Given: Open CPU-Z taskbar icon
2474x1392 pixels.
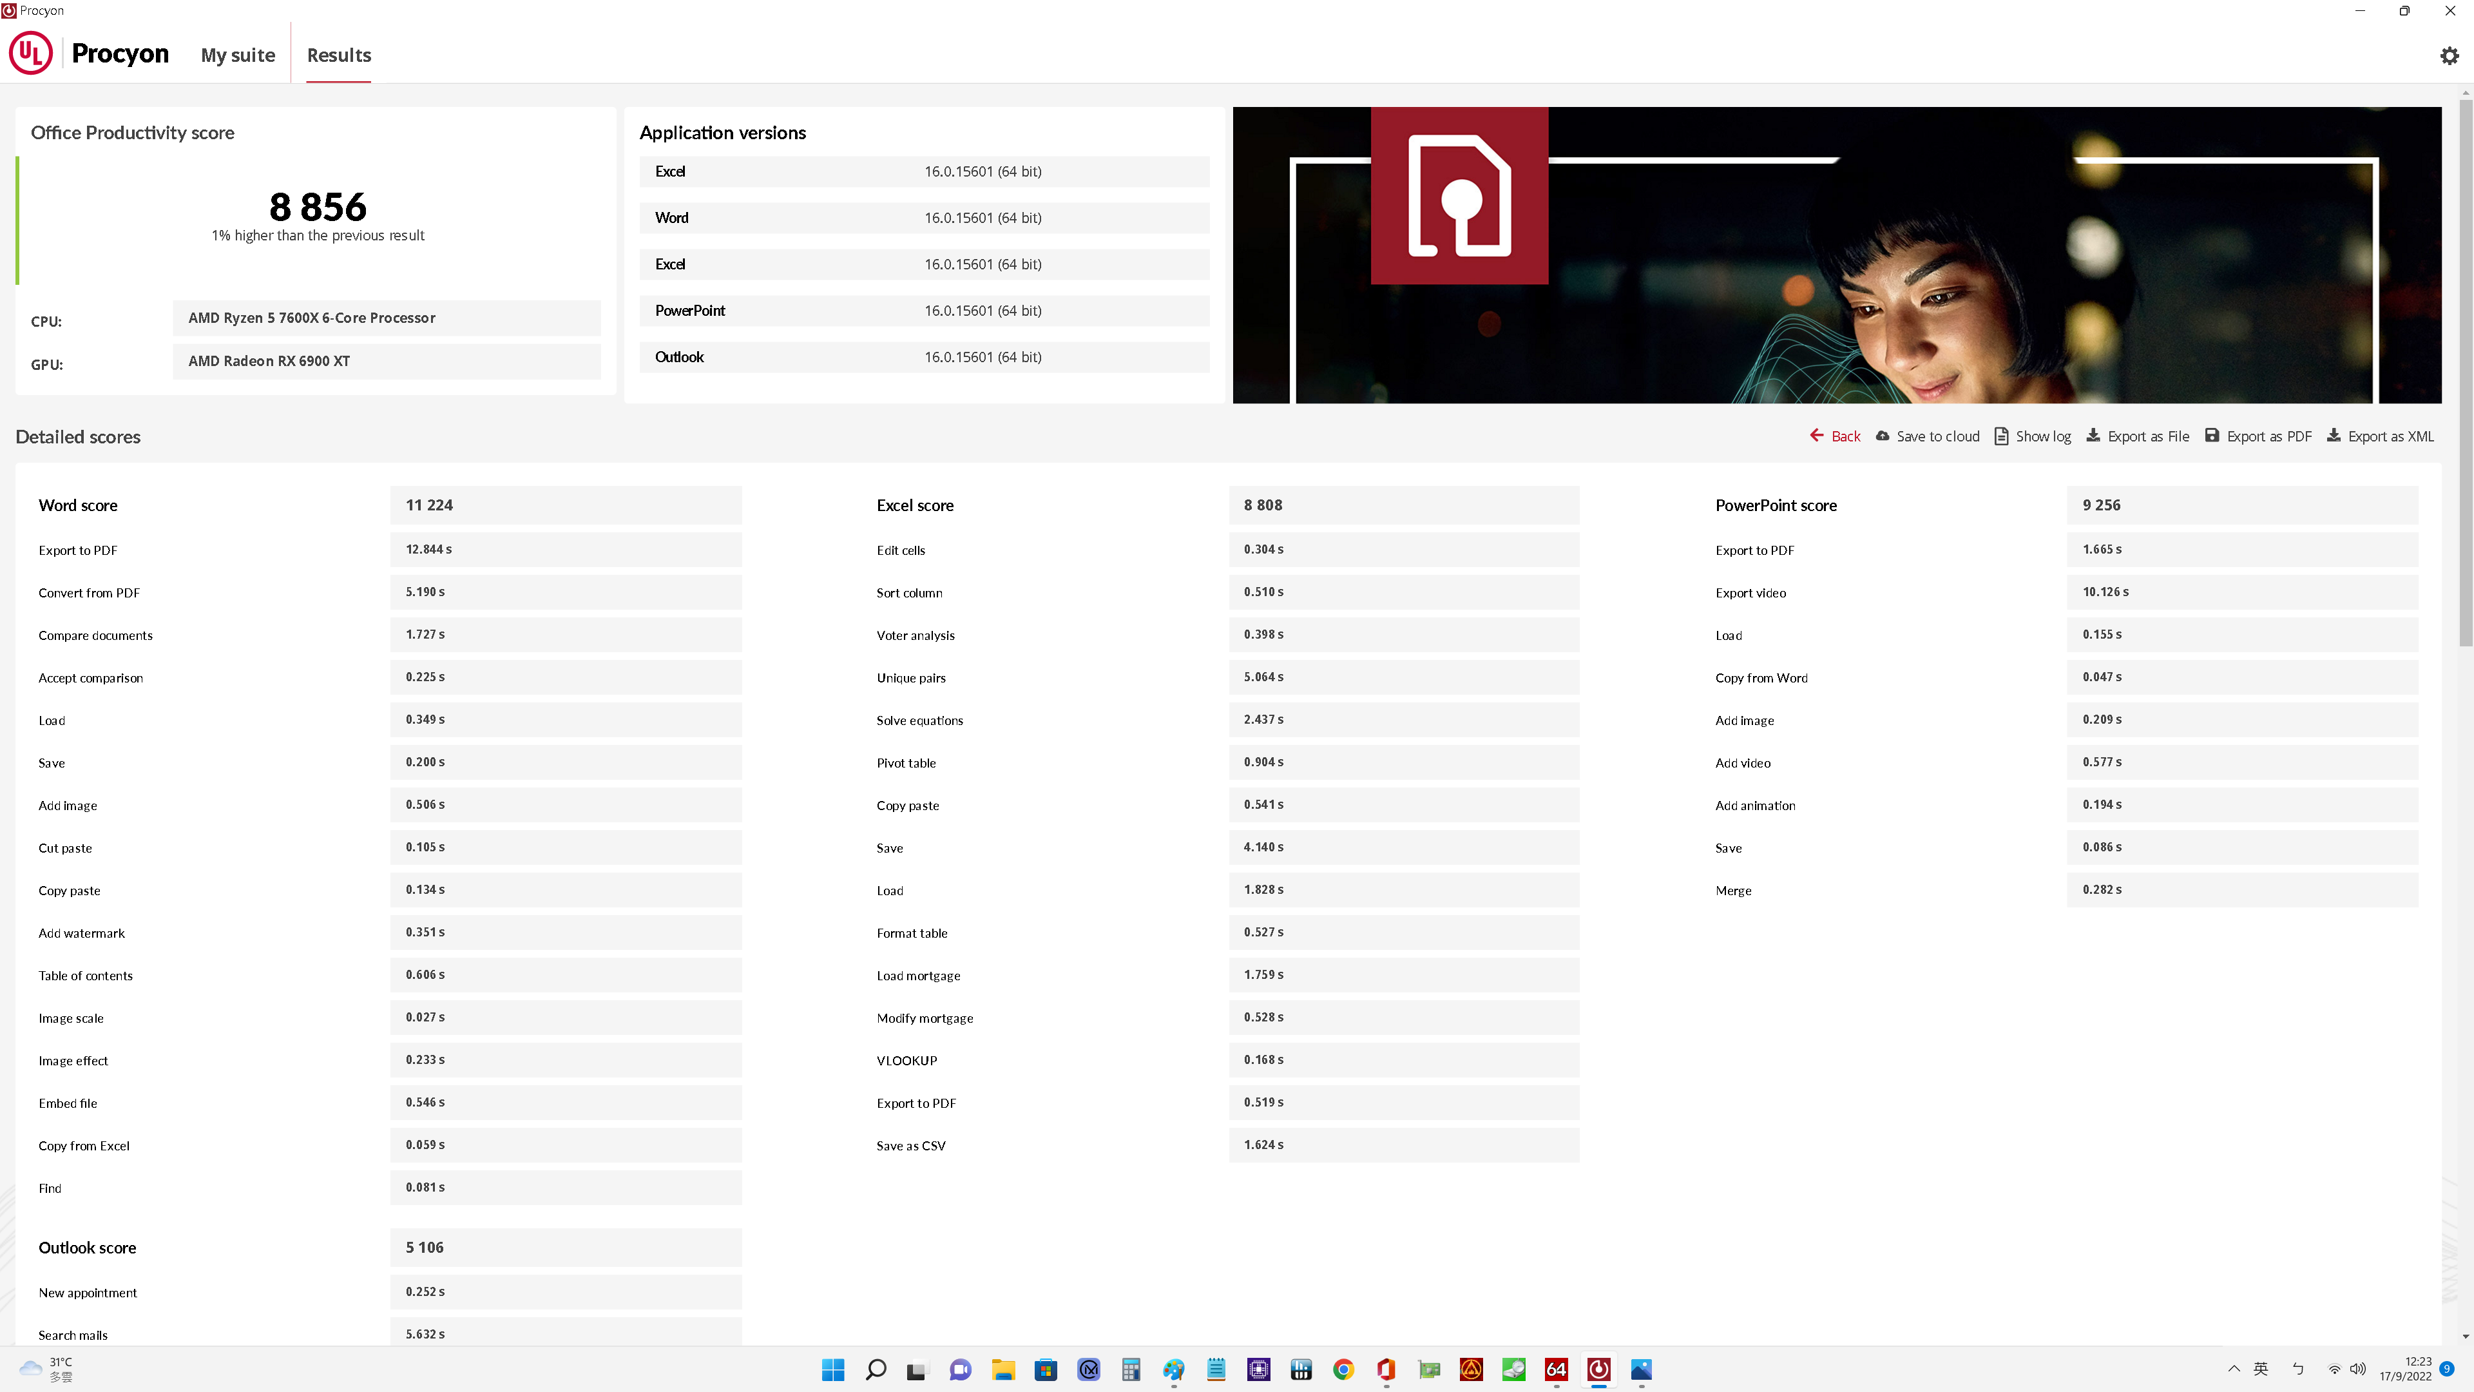Looking at the screenshot, I should 1258,1369.
